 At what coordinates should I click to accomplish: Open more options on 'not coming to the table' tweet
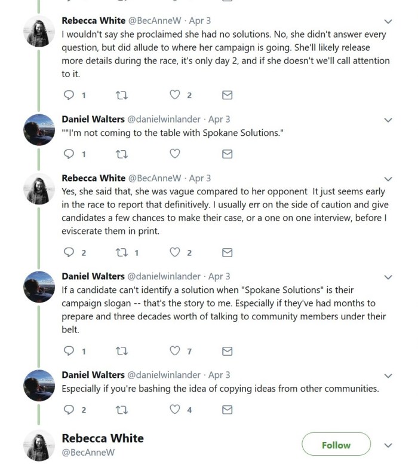pos(388,120)
